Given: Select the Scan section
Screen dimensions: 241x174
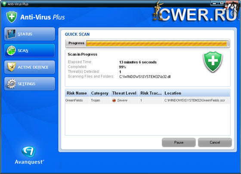Looking at the screenshot, I should [x=30, y=51].
